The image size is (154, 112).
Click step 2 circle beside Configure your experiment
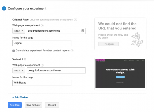(x=4, y=8)
